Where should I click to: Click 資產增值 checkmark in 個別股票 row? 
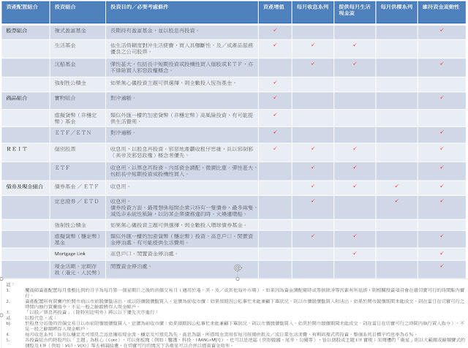pos(275,148)
